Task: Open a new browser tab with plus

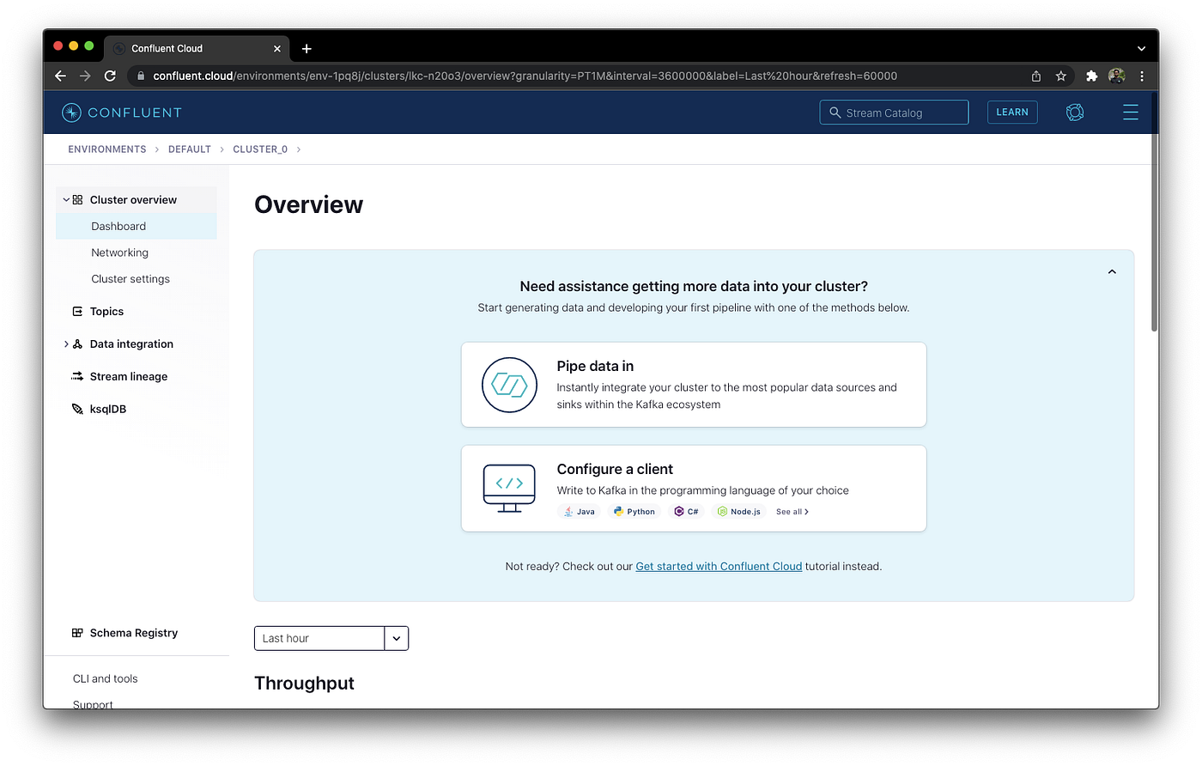Action: (x=307, y=49)
